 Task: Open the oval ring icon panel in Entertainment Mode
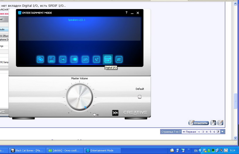[40, 59]
